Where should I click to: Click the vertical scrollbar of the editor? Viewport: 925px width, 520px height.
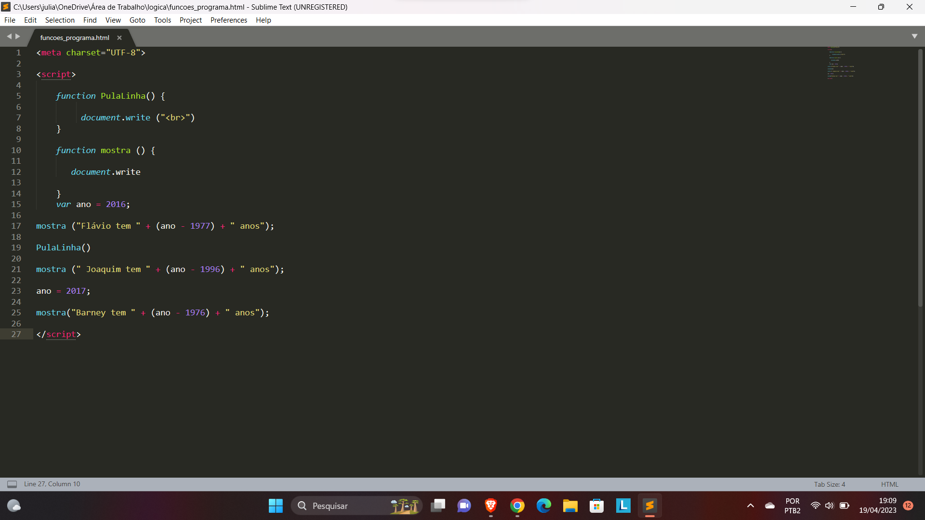[x=920, y=178]
